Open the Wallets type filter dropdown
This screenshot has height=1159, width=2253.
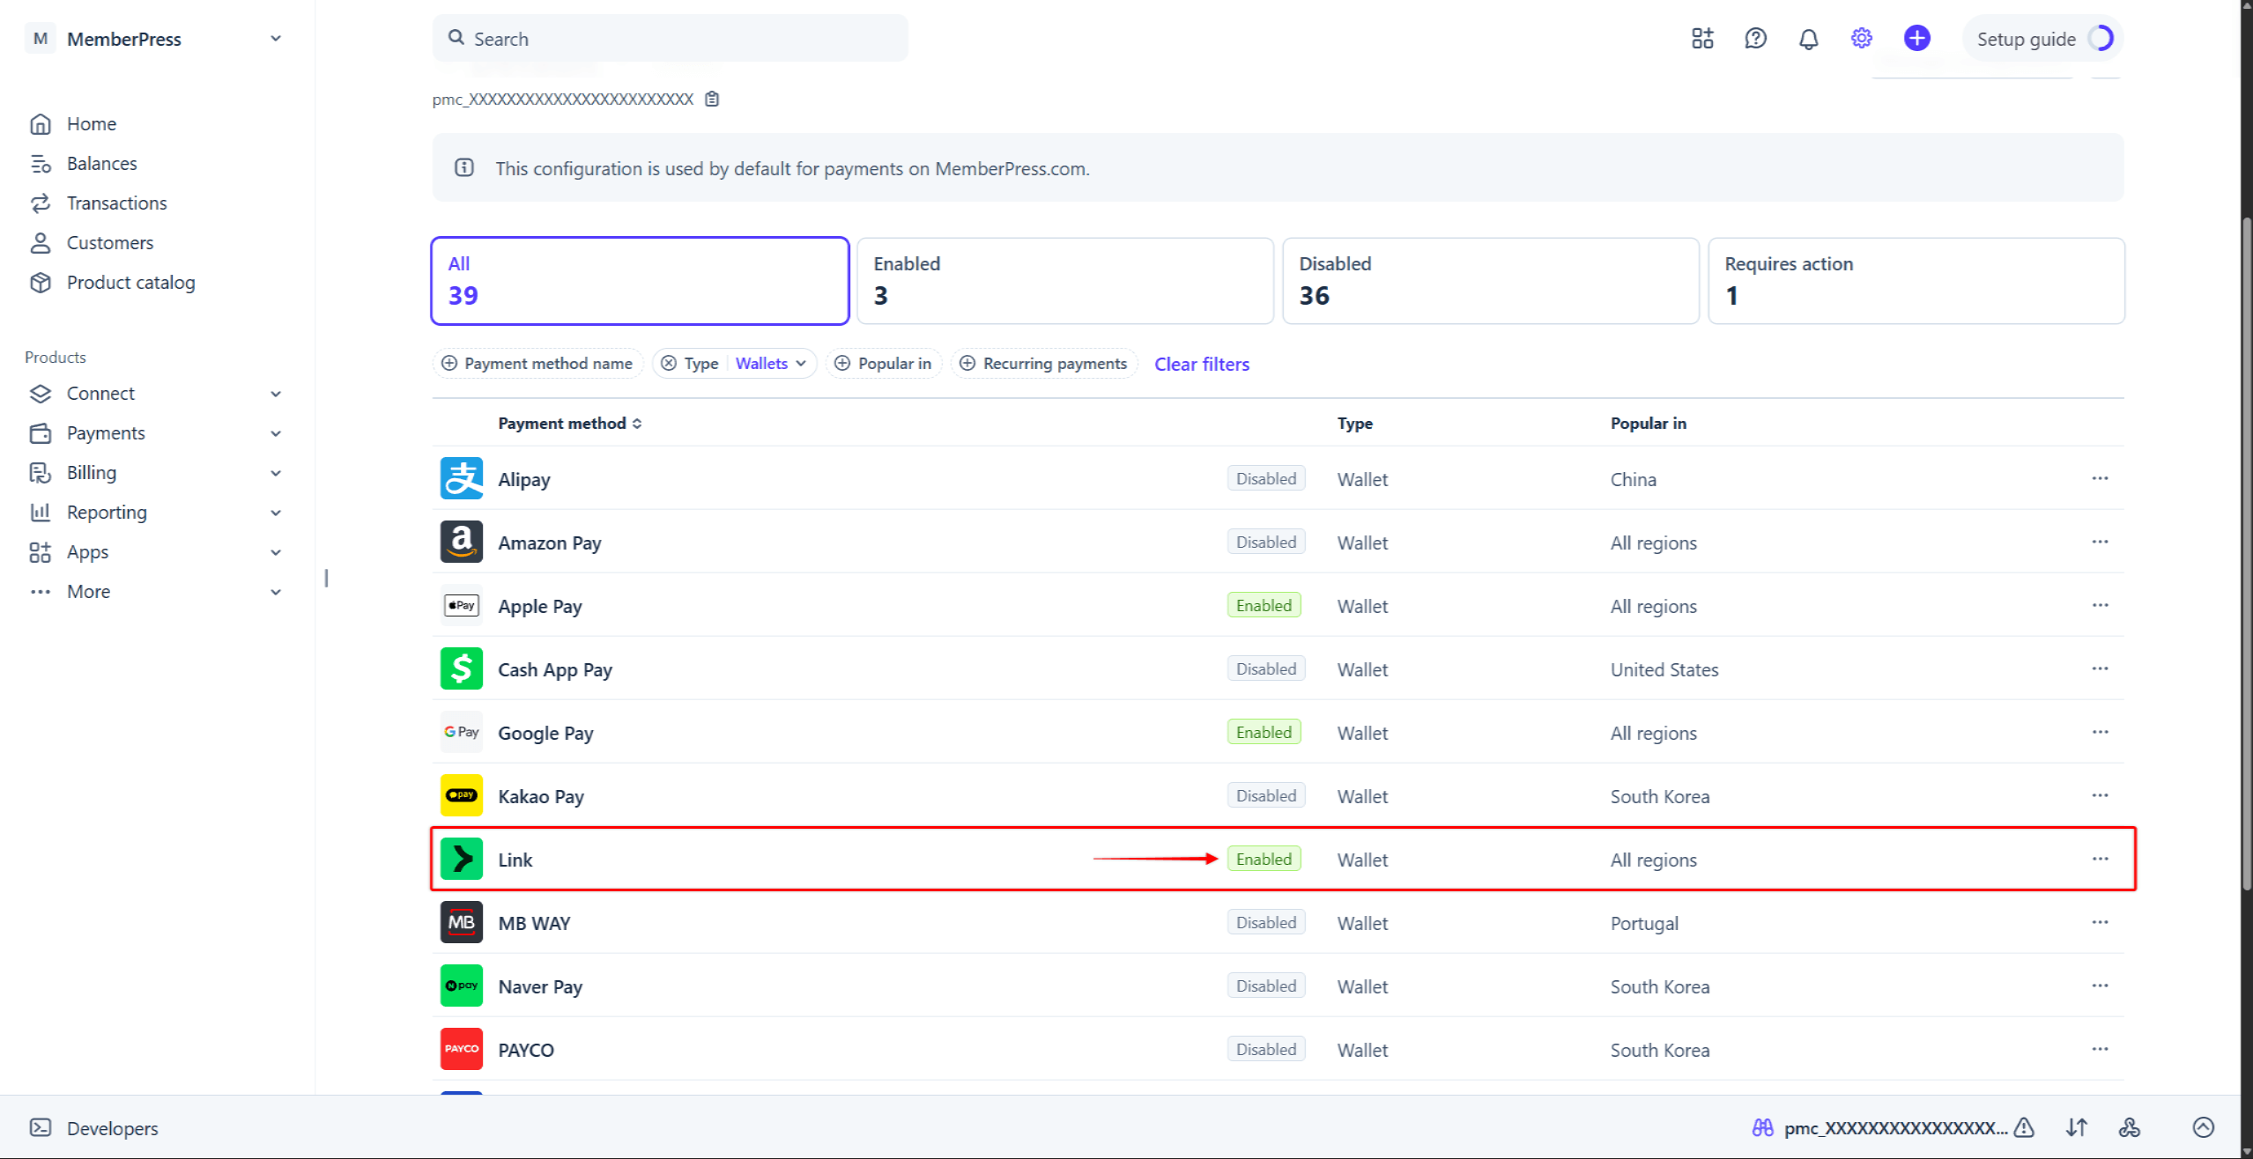(771, 363)
